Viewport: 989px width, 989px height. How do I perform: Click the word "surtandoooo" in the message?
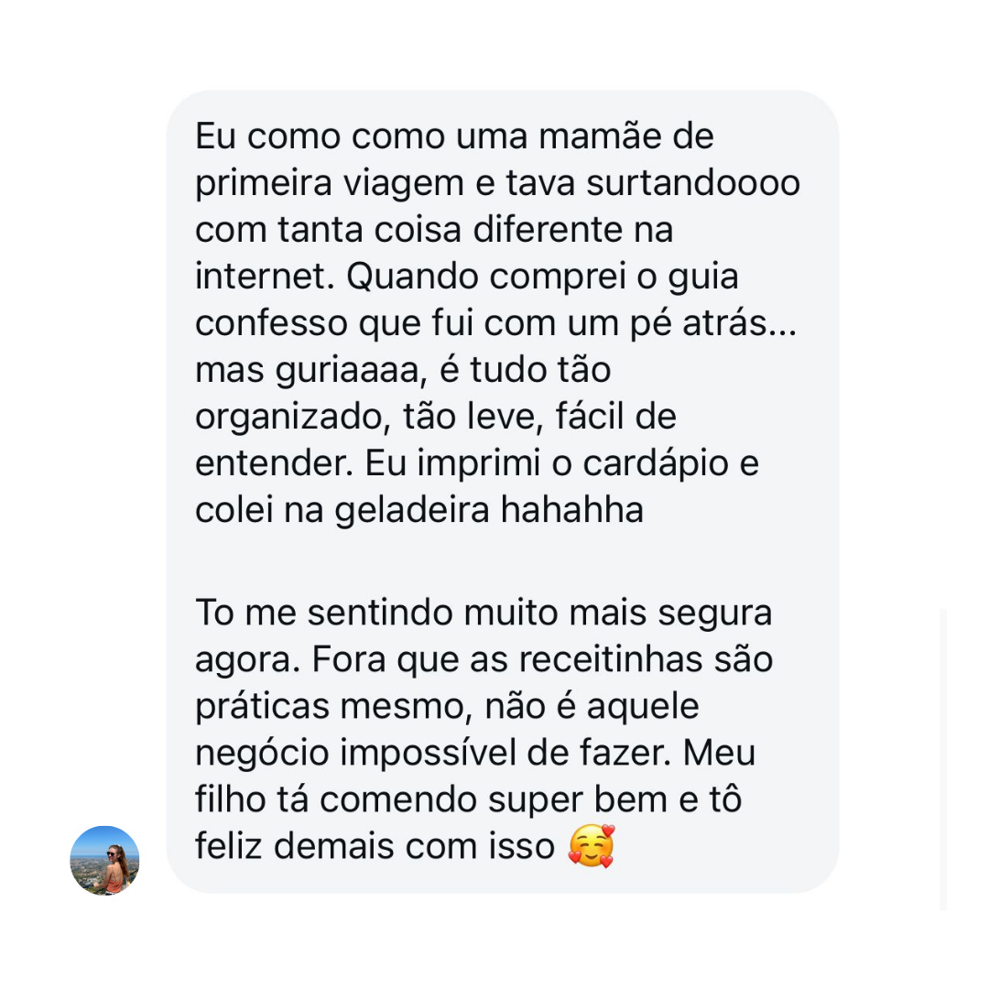click(x=705, y=183)
